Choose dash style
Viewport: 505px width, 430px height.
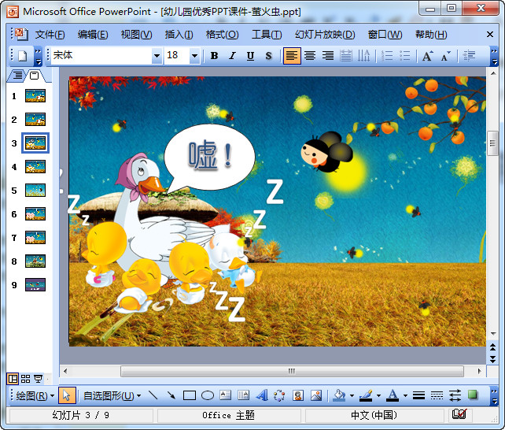click(x=437, y=395)
